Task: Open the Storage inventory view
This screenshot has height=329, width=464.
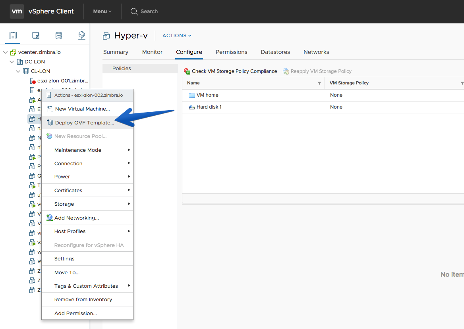Action: pos(59,35)
